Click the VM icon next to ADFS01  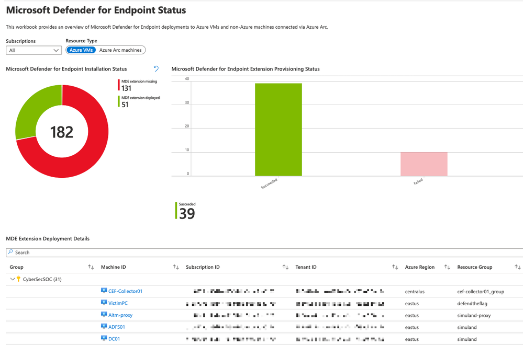coord(104,327)
